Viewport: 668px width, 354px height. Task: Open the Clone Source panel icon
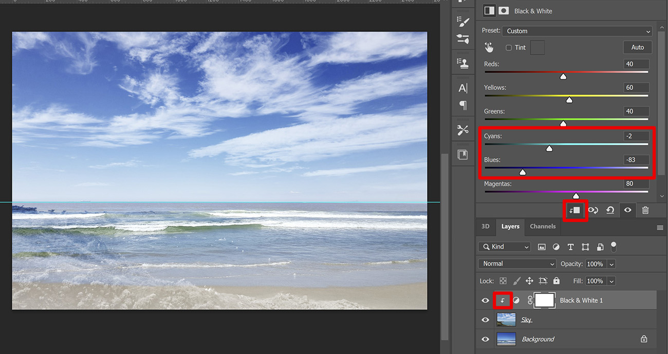coord(463,63)
